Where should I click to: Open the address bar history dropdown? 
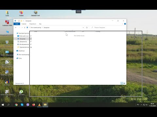83,28
